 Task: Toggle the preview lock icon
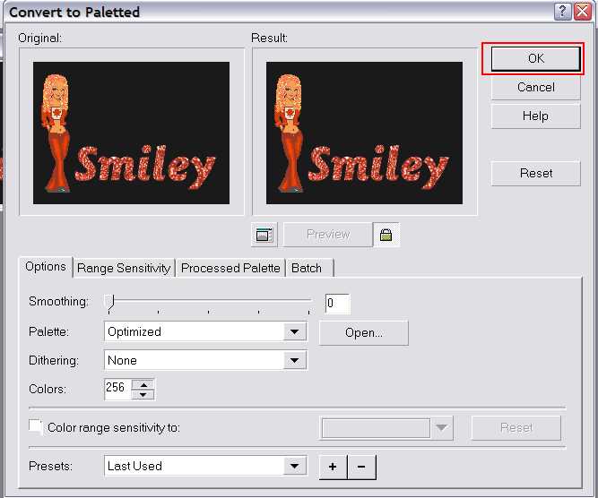(x=386, y=235)
